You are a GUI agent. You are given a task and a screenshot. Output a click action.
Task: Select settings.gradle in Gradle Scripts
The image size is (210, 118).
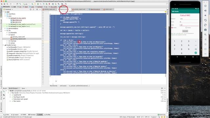(19, 58)
